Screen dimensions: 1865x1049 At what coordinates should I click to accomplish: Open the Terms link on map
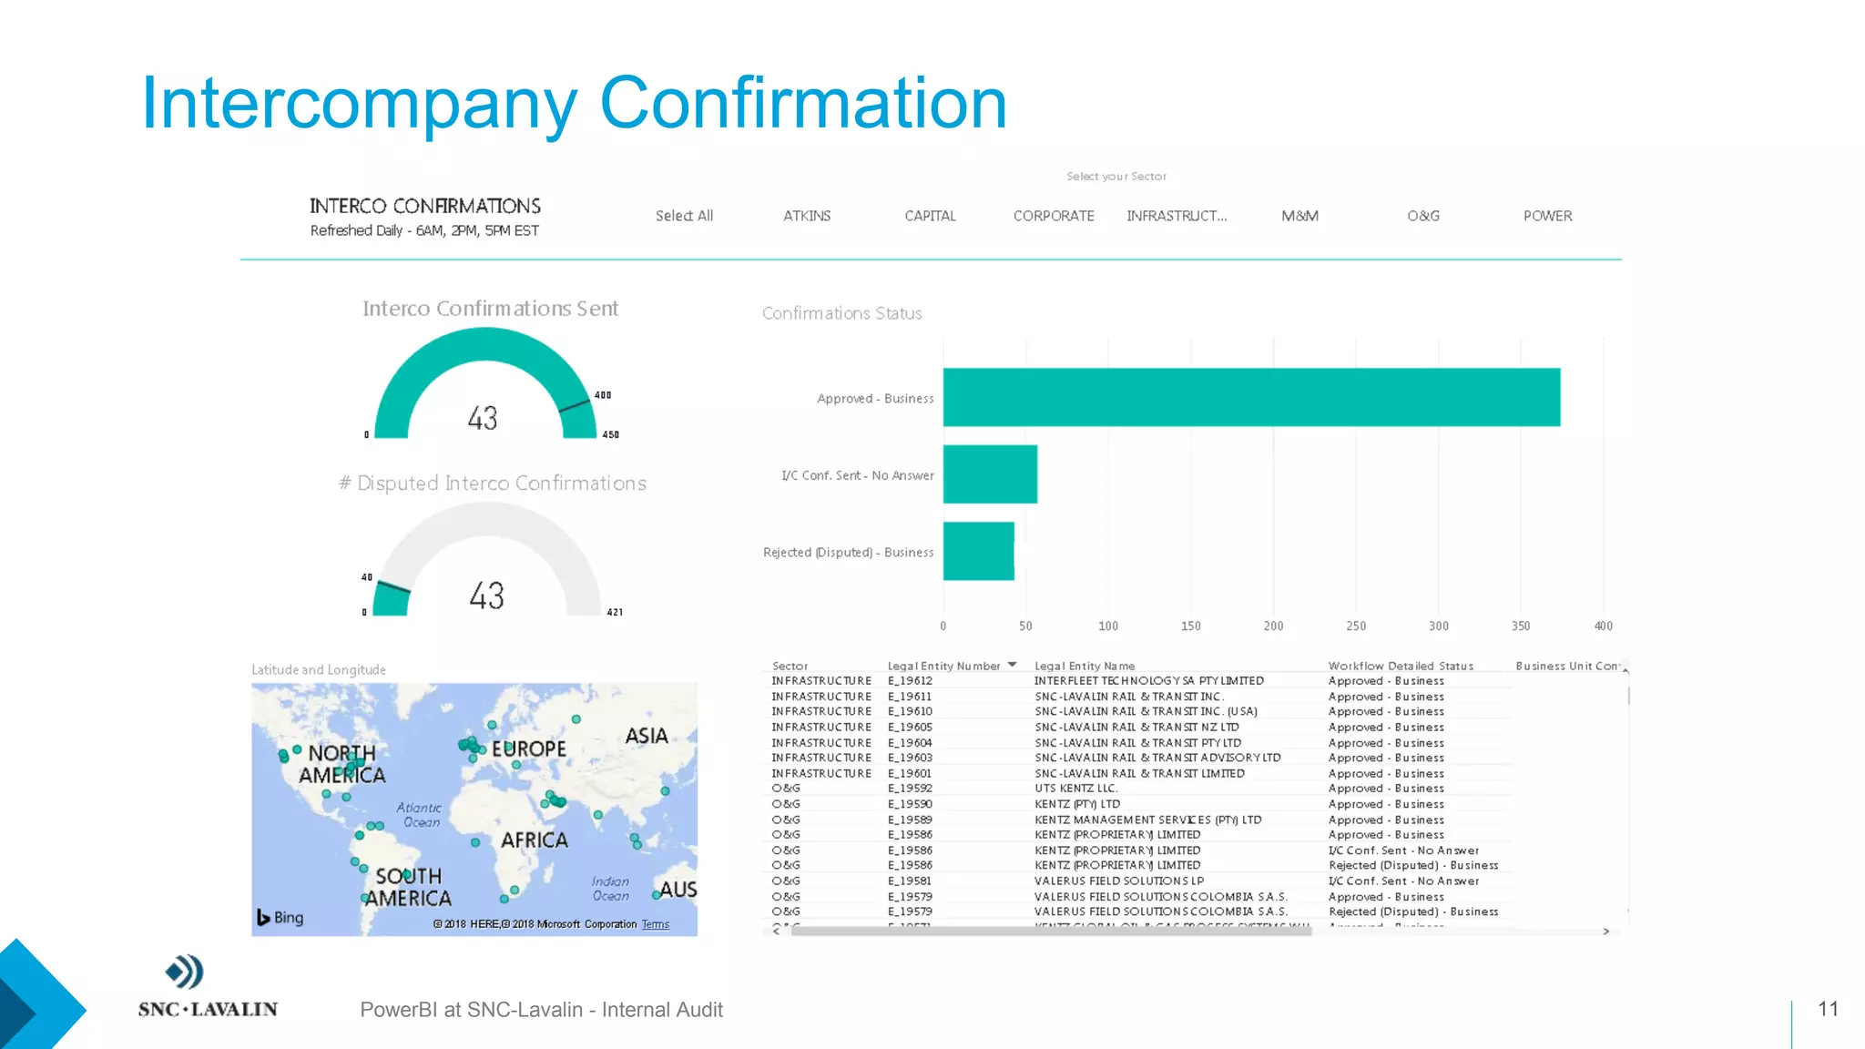tap(655, 924)
